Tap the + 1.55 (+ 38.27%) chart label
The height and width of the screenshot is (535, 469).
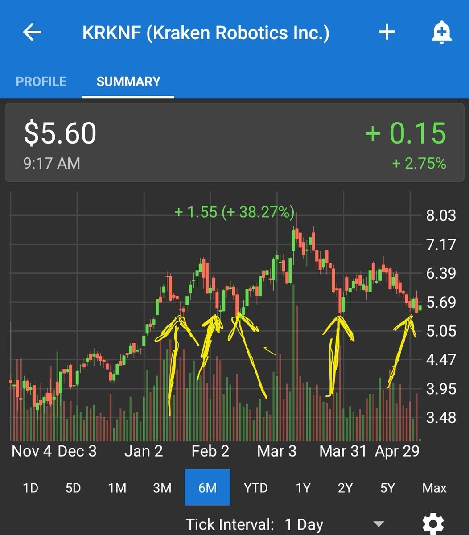point(234,212)
